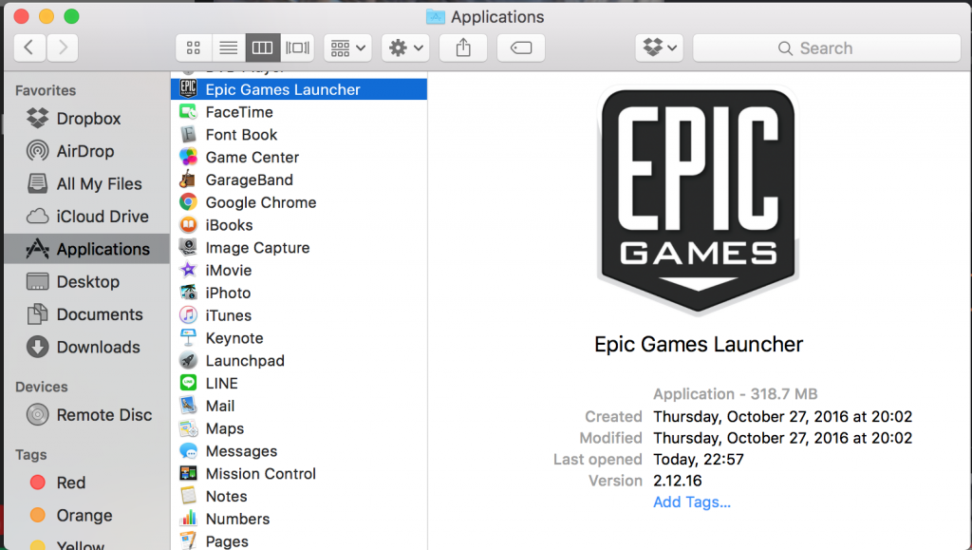The height and width of the screenshot is (550, 972).
Task: Click the Tags sidebar heading
Action: pos(31,455)
